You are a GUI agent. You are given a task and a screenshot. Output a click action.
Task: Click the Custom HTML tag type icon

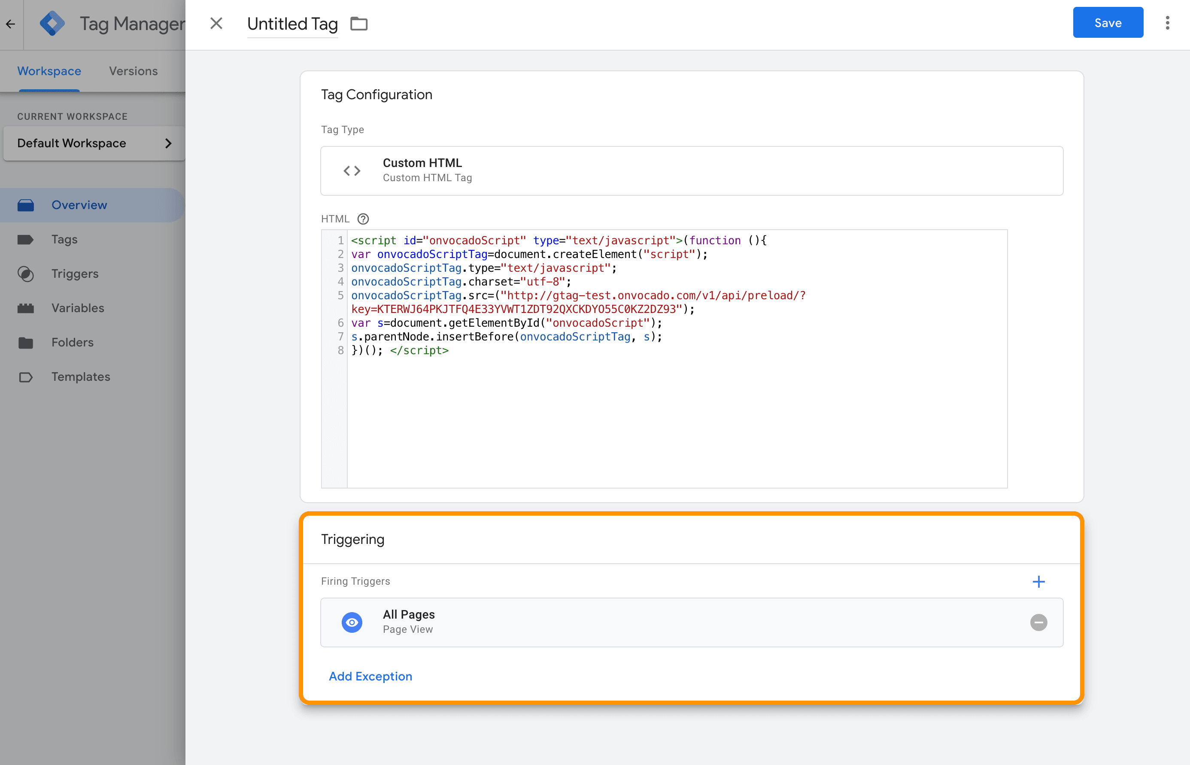(x=351, y=170)
